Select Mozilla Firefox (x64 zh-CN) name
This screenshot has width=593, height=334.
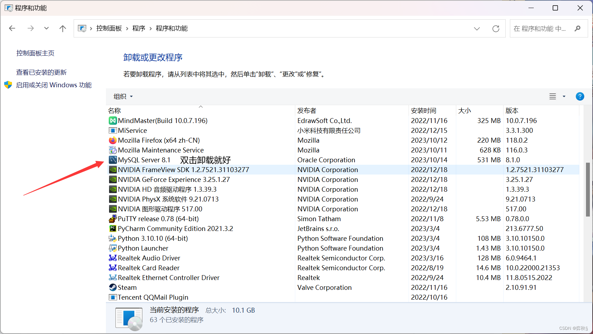click(x=159, y=141)
